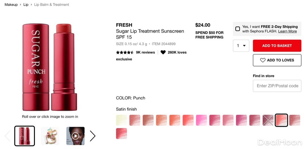The image size is (306, 149).
Task: Go to Lip breadcrumb
Action: click(26, 5)
